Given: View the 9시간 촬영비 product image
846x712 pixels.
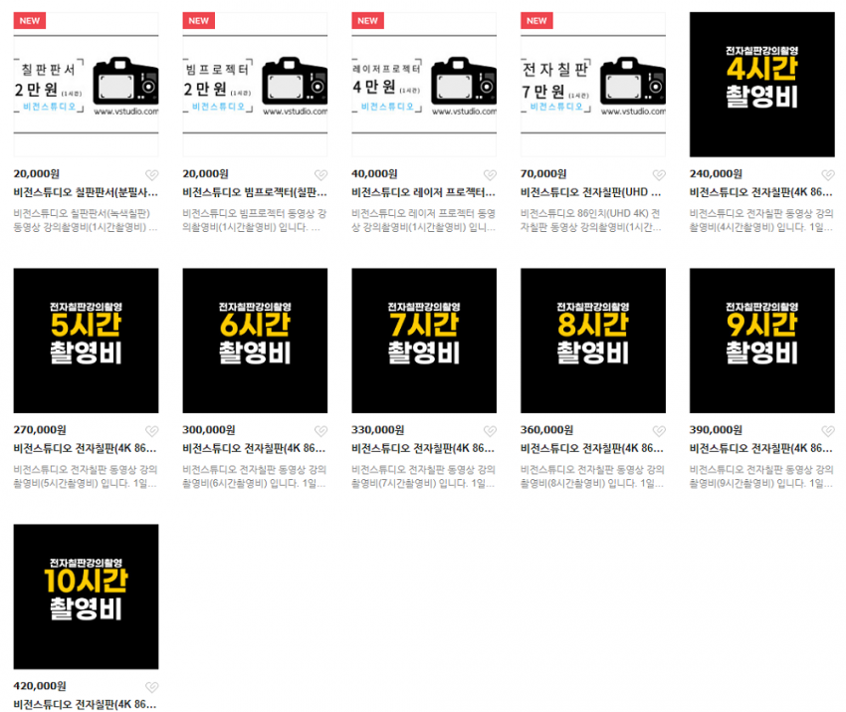Looking at the screenshot, I should click(761, 341).
